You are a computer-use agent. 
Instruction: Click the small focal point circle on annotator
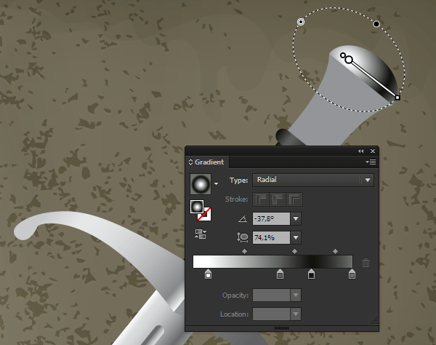[x=343, y=55]
